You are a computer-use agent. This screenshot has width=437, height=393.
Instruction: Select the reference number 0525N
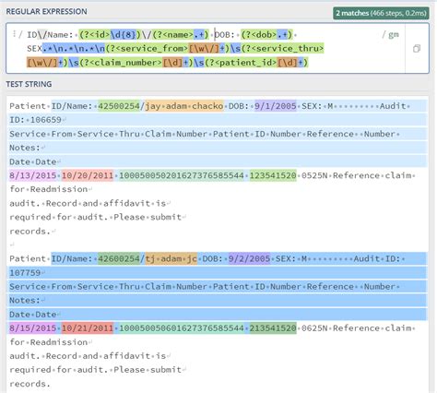(x=314, y=175)
